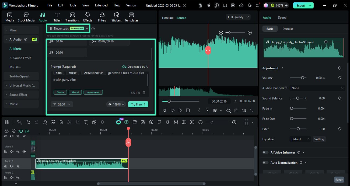This screenshot has height=186, width=350.
Task: Click the gift icon in title bar
Action: (x=200, y=5)
